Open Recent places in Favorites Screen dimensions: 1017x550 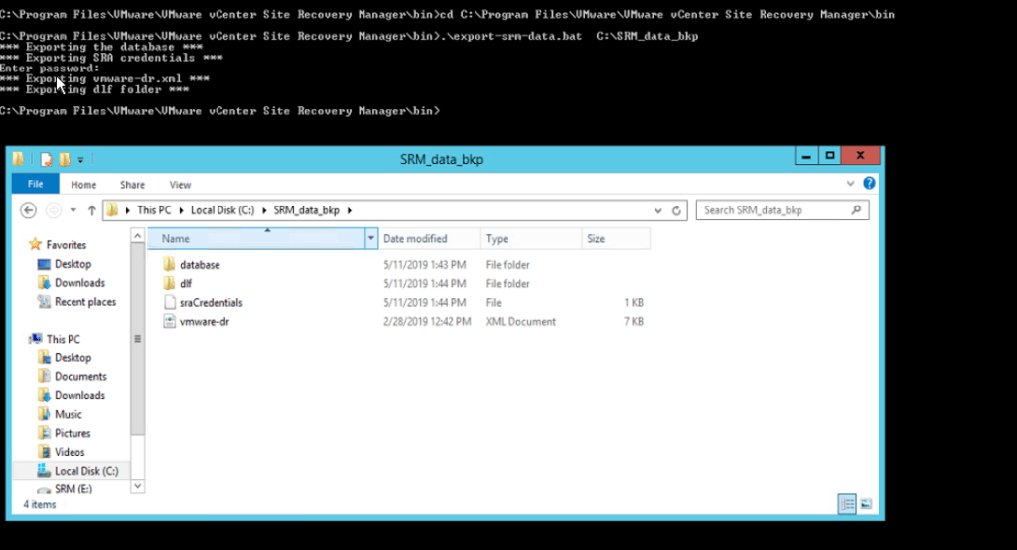click(85, 302)
